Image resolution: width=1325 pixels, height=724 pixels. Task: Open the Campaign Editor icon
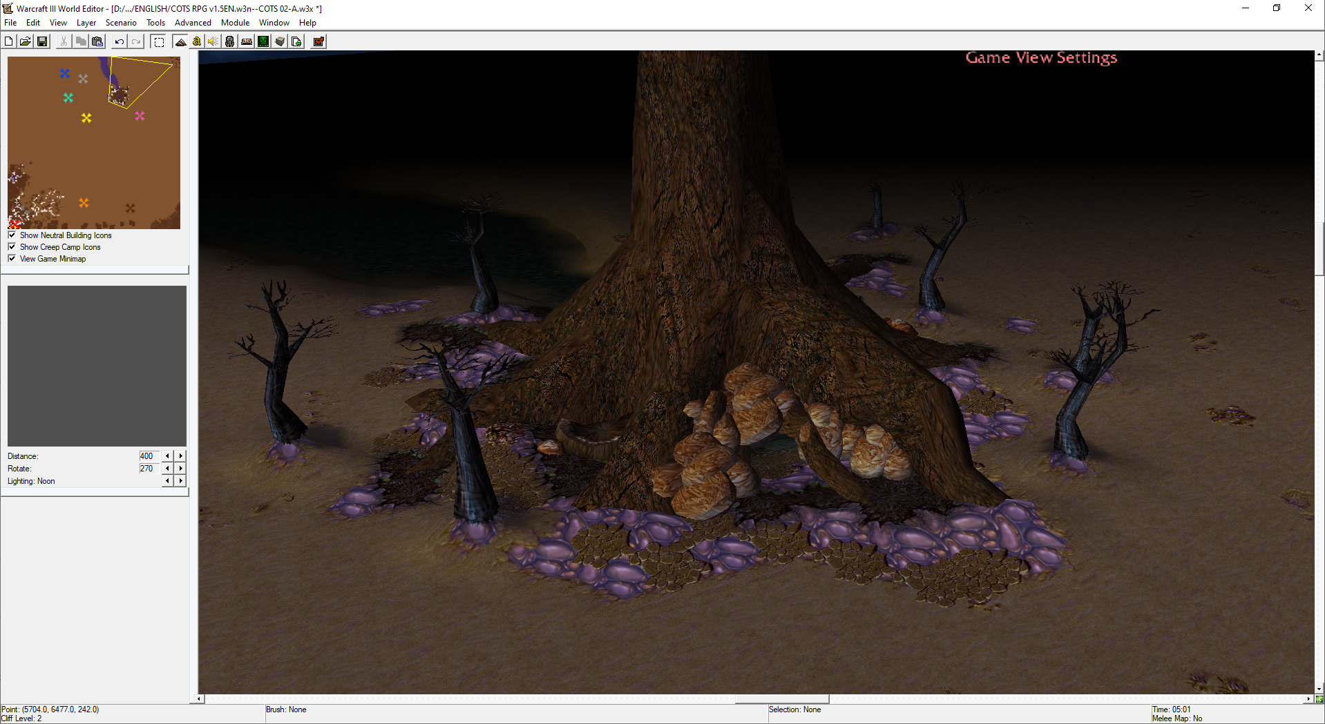point(247,41)
